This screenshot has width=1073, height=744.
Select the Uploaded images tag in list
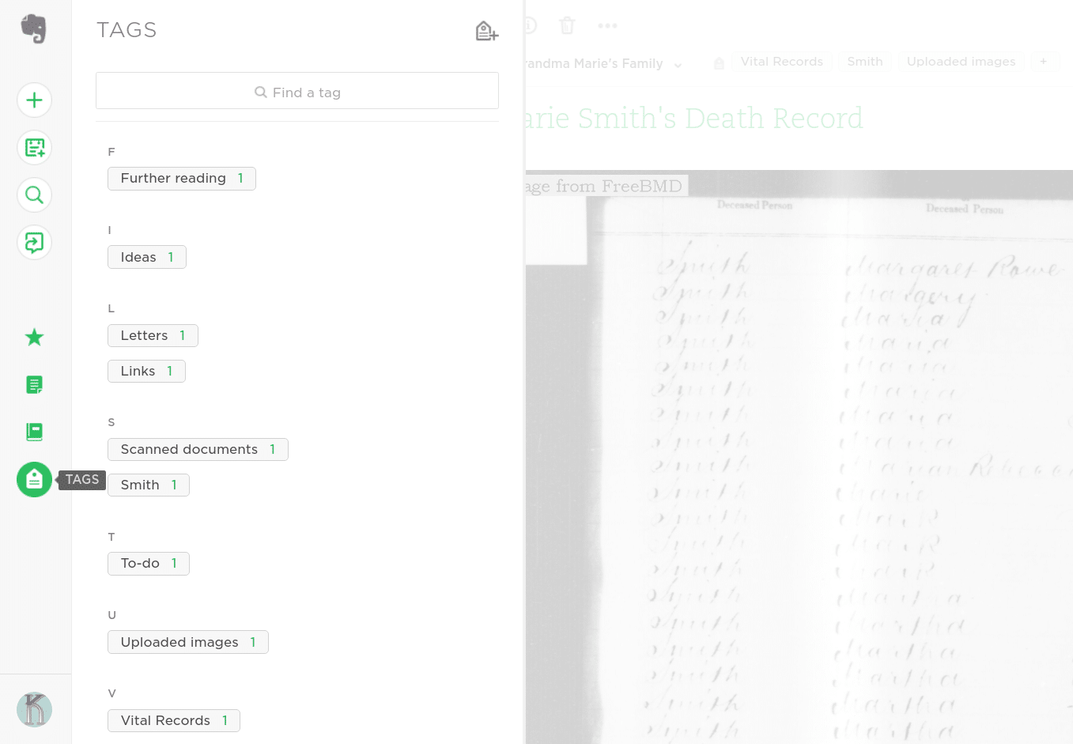188,642
